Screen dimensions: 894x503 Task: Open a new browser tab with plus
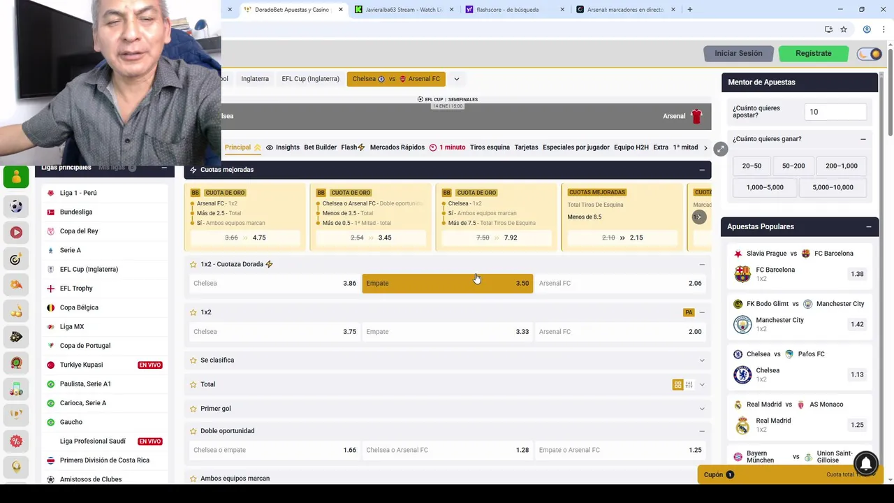(689, 10)
